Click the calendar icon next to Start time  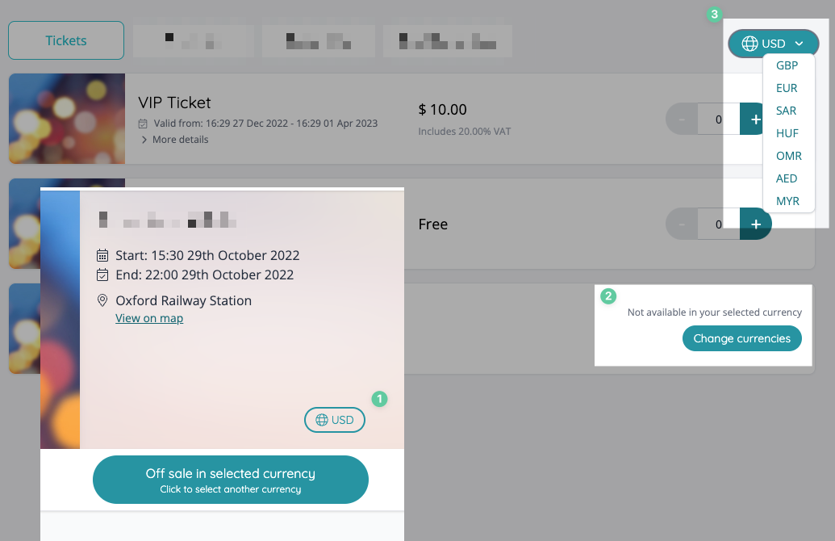coord(102,254)
